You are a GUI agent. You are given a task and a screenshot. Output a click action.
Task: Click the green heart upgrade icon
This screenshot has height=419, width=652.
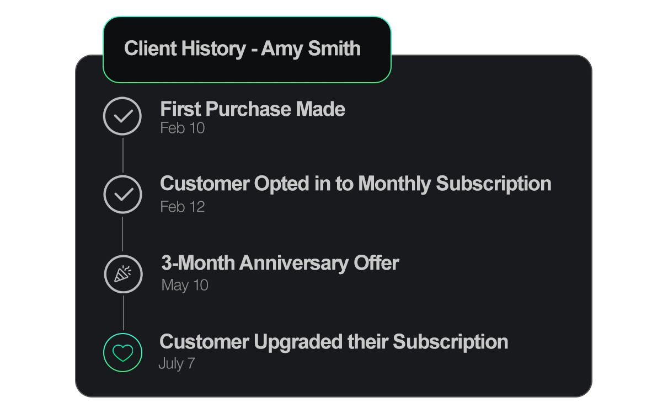click(x=122, y=352)
